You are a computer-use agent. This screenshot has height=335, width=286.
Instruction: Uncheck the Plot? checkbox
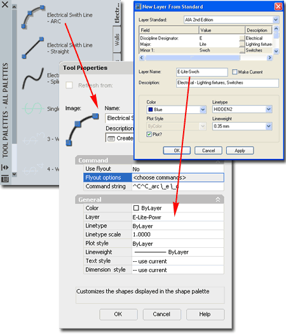click(149, 134)
